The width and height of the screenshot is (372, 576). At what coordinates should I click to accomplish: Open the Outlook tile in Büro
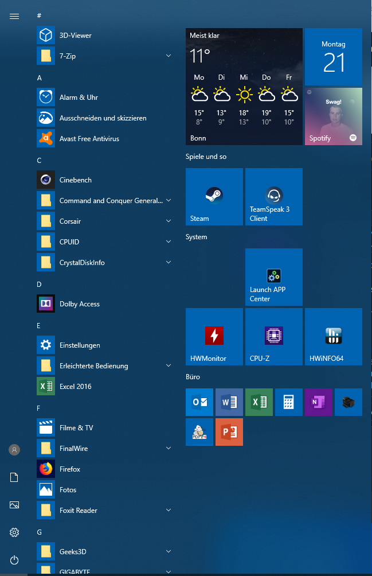[199, 402]
